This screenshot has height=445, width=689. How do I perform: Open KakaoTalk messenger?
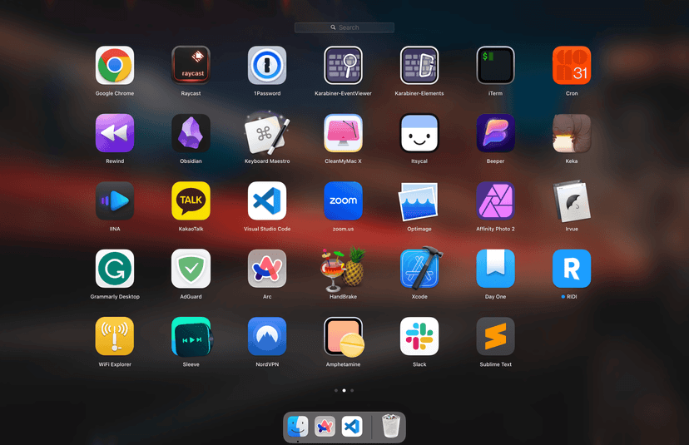pyautogui.click(x=191, y=200)
